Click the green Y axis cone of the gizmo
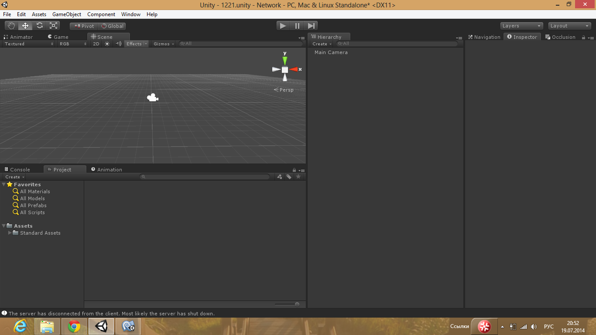 coord(285,60)
